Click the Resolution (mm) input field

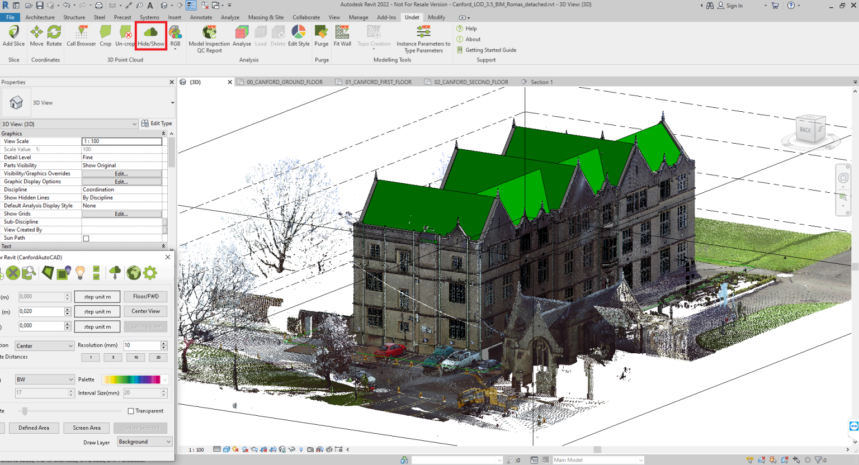[x=142, y=345]
